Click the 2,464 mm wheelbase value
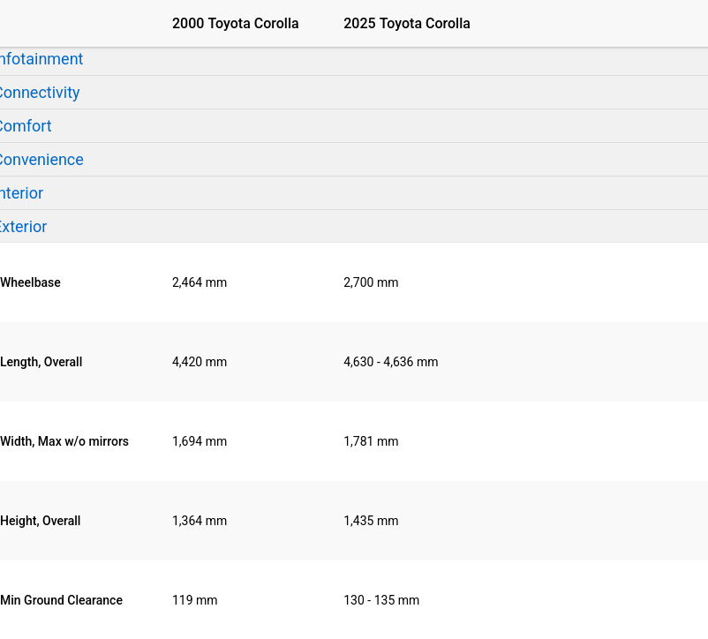708x639 pixels. point(200,282)
